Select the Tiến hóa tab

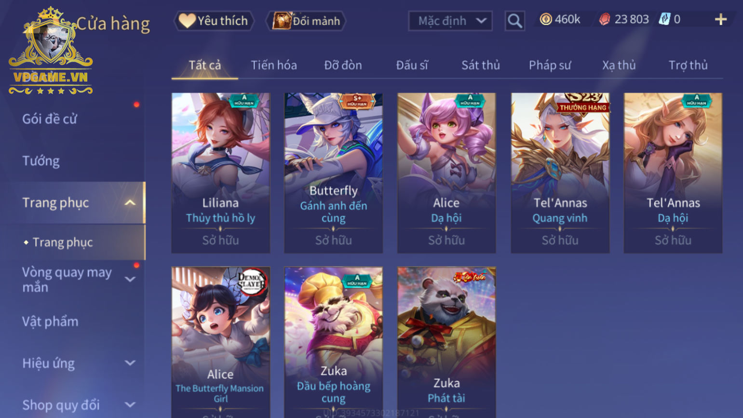tap(273, 65)
